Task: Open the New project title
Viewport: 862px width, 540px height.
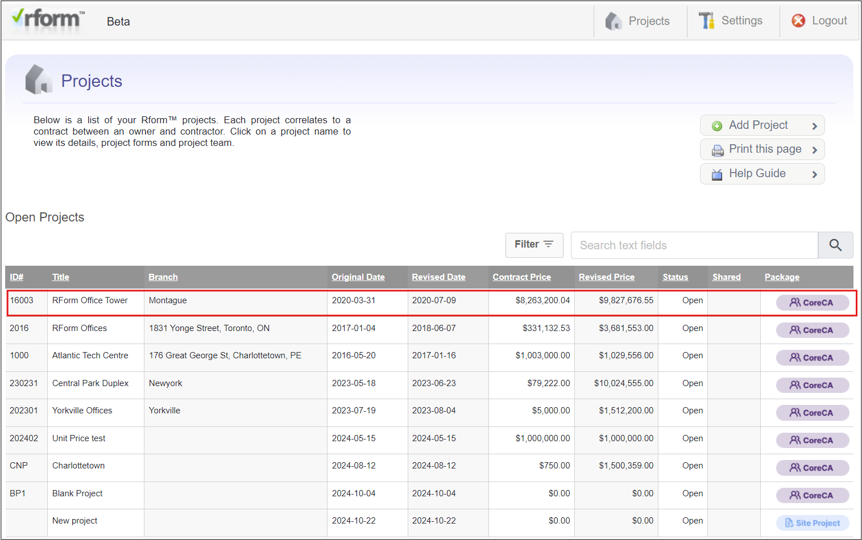Action: tap(74, 521)
